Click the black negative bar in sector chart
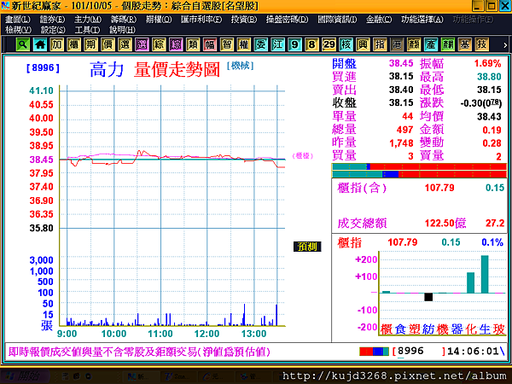The height and width of the screenshot is (384, 512). click(x=428, y=297)
